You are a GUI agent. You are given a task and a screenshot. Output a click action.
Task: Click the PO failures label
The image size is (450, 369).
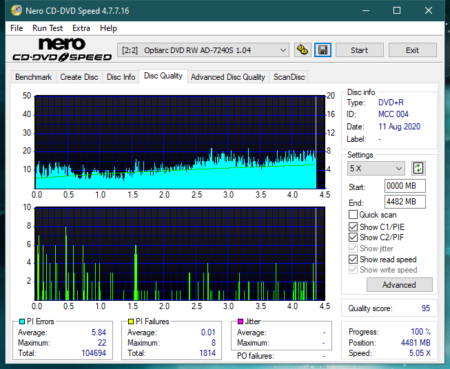pos(256,356)
